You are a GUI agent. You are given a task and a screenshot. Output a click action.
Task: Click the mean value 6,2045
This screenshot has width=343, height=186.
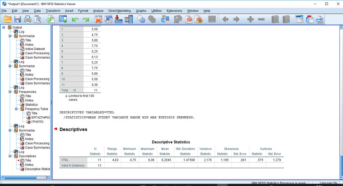166,160
